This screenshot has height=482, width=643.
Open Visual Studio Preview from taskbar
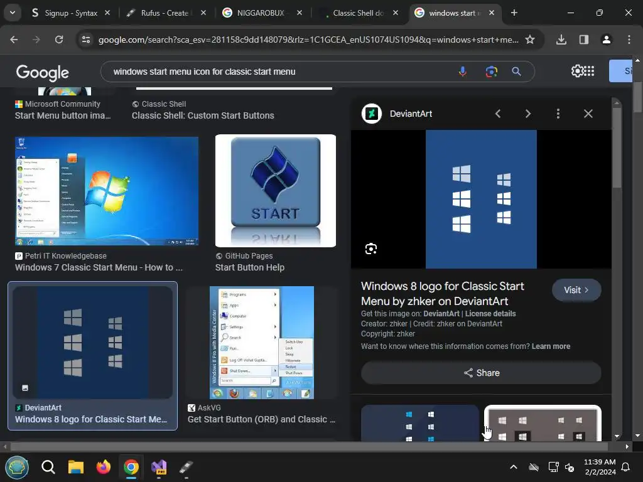pyautogui.click(x=159, y=467)
